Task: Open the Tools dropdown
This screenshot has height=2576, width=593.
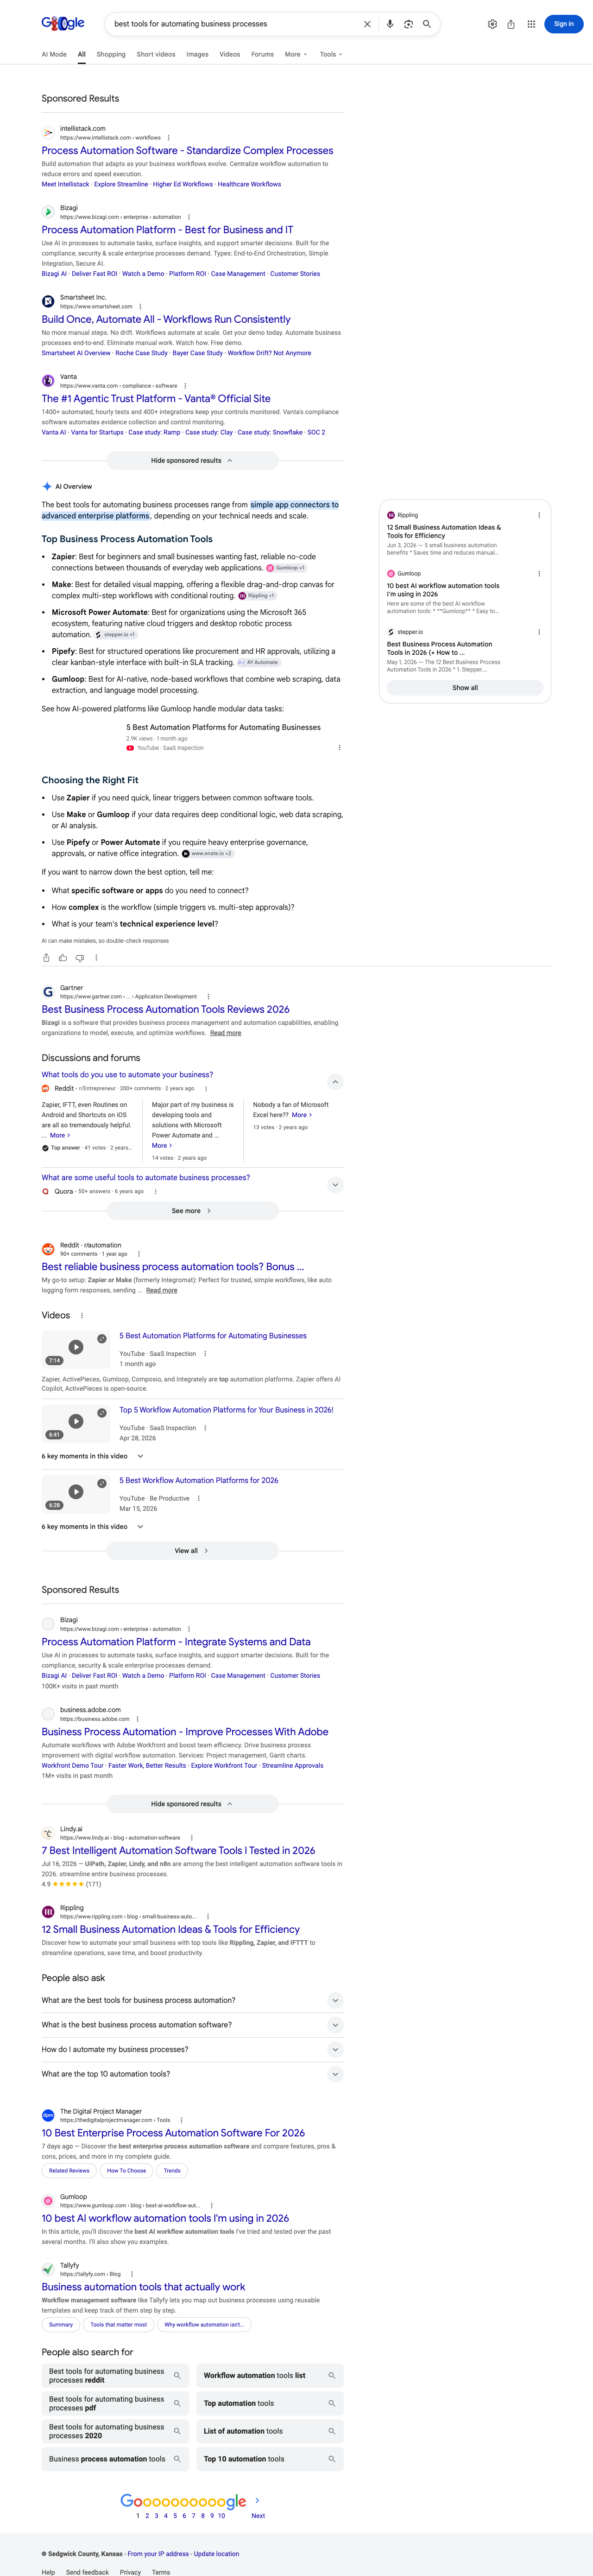Action: point(330,54)
